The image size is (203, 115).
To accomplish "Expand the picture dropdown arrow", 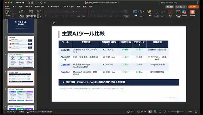I will click(x=138, y=12).
